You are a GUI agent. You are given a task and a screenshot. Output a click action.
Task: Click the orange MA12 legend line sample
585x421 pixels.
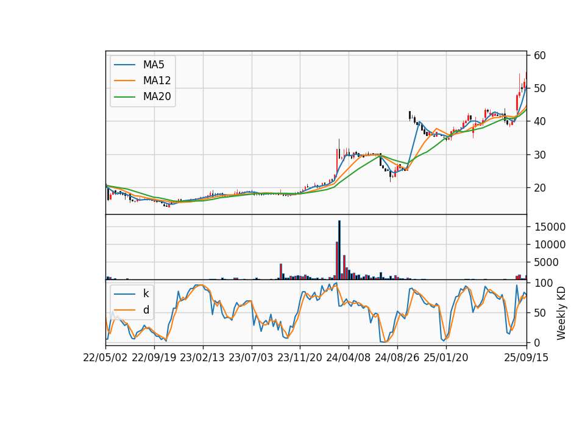[124, 81]
